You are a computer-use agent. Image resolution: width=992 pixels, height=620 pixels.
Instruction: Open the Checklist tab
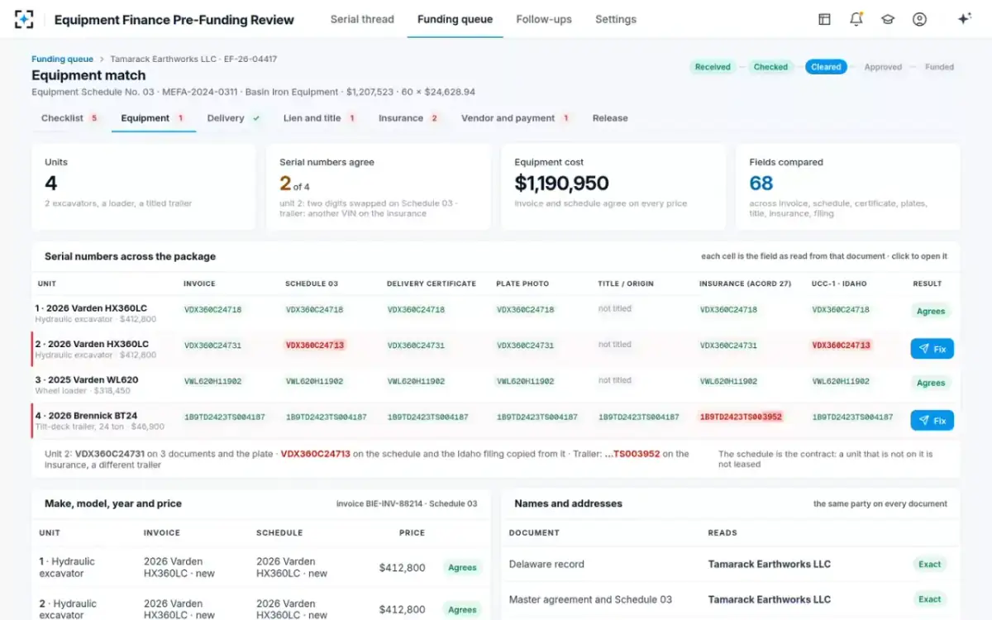coord(69,118)
